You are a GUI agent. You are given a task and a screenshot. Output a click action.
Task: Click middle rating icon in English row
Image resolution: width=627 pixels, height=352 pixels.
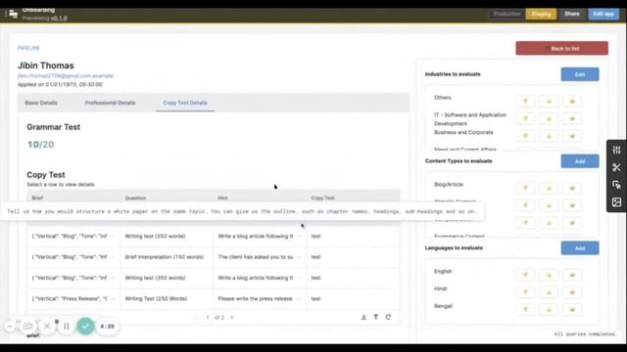(549, 275)
